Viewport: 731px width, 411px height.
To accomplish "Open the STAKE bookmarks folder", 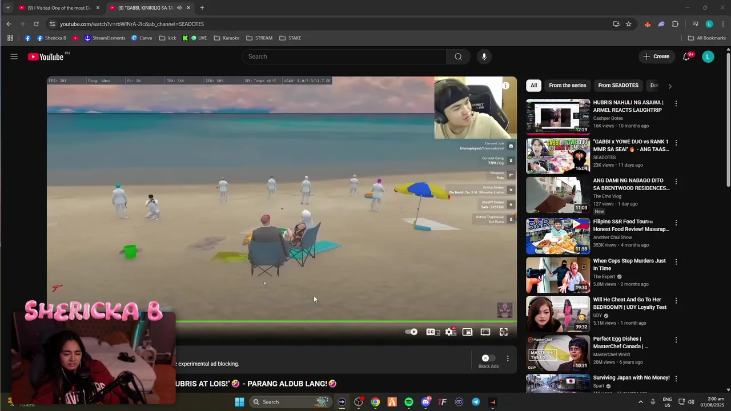I will (x=290, y=38).
